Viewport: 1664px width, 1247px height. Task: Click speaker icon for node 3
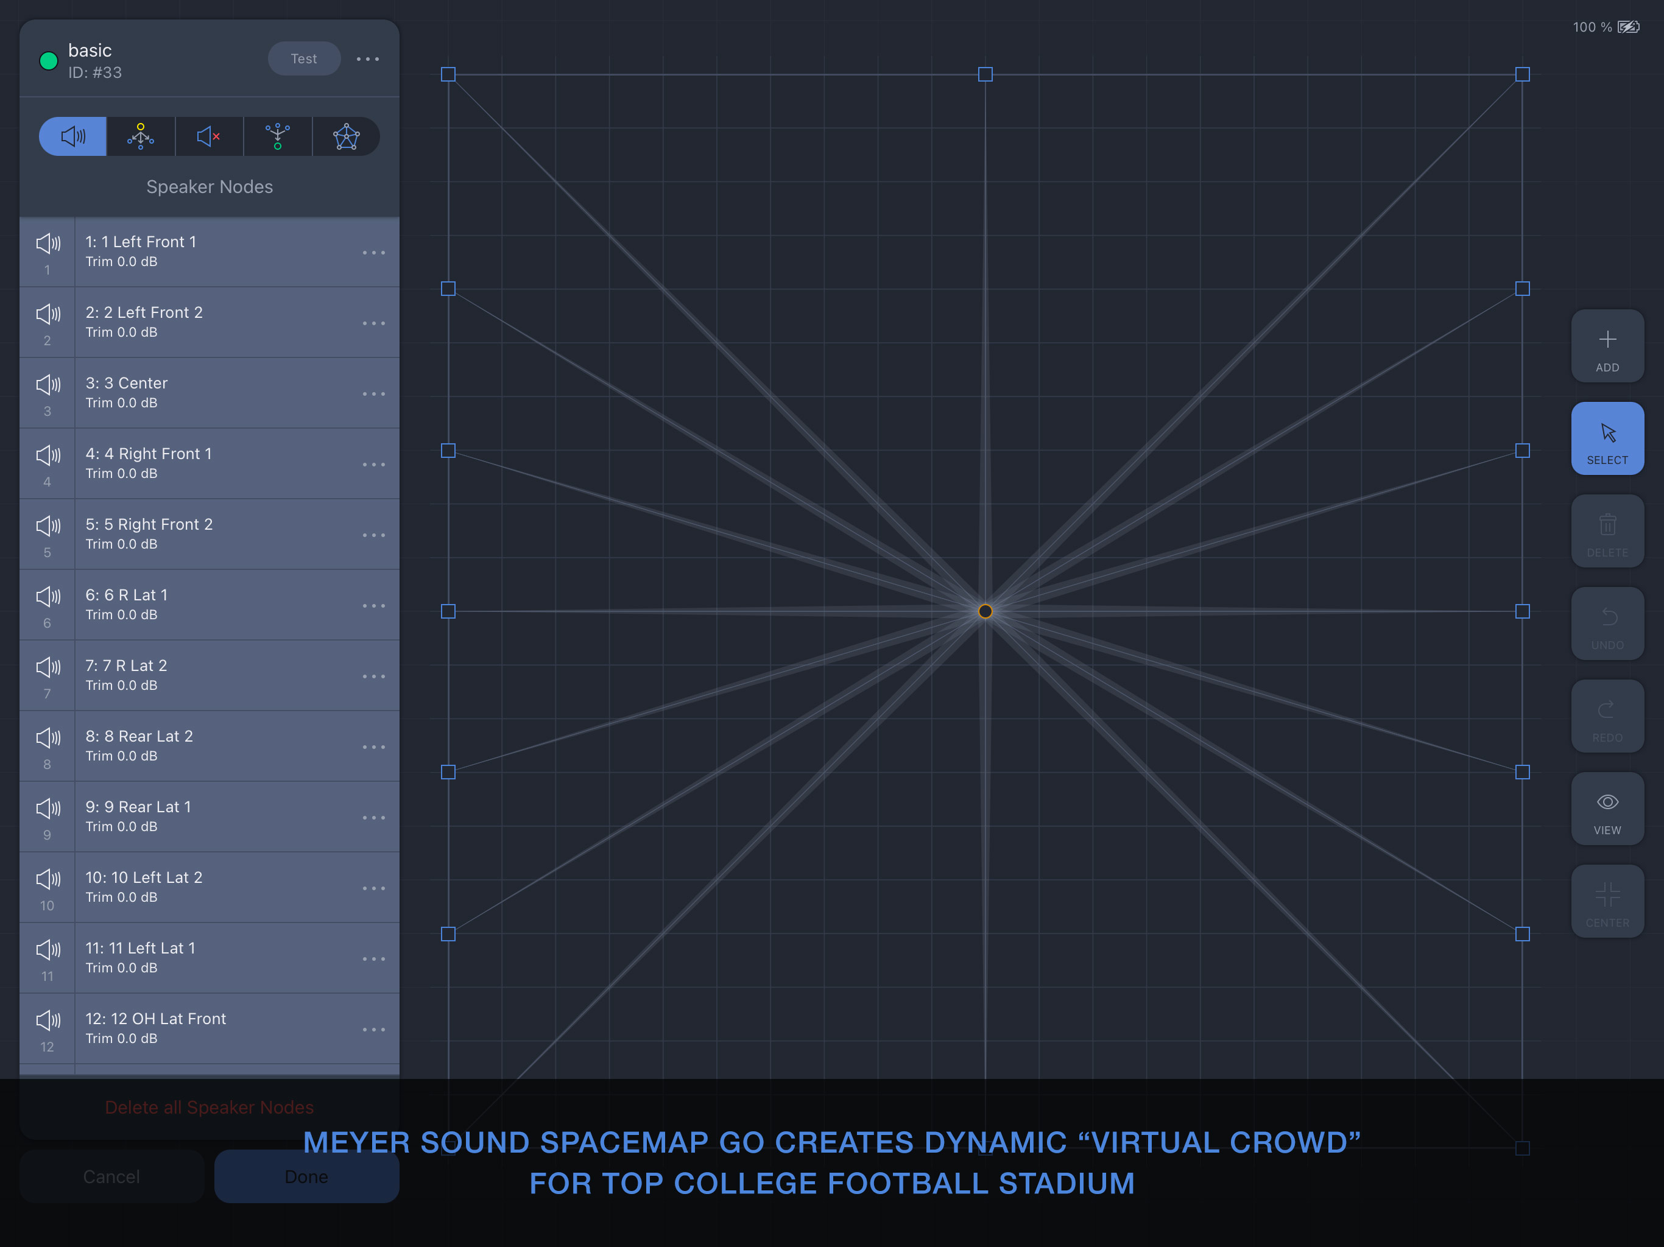(48, 385)
